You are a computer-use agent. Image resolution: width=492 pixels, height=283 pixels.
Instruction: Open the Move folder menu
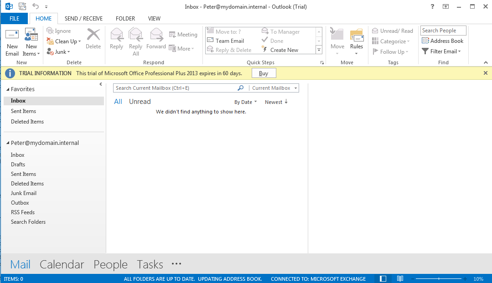click(x=337, y=41)
